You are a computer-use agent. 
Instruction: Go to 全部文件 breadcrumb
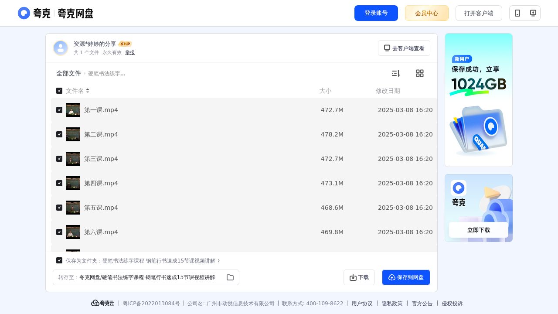point(68,73)
